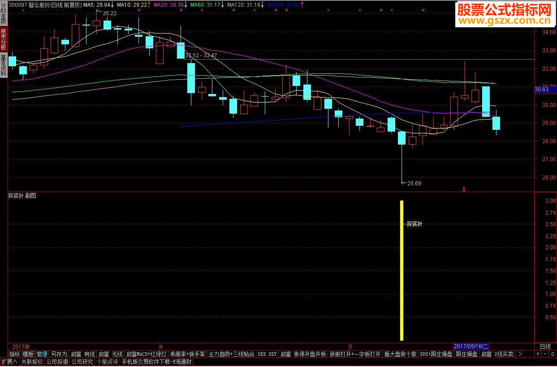This screenshot has width=557, height=367.
Task: Apply the 启富MACD+红绿灯 template
Action: [x=147, y=354]
